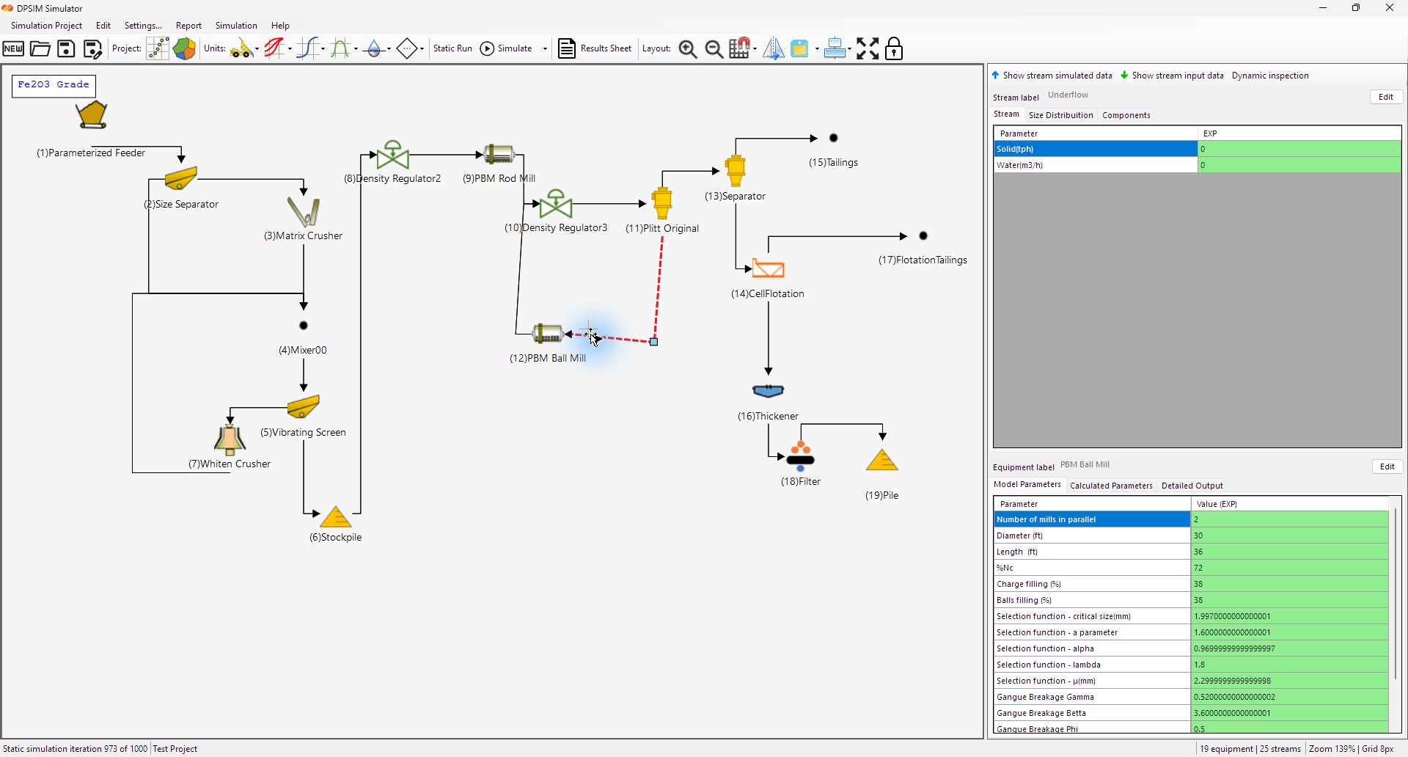Expand the grid magnet dropdown arrow
This screenshot has height=757, width=1408.
pos(755,49)
